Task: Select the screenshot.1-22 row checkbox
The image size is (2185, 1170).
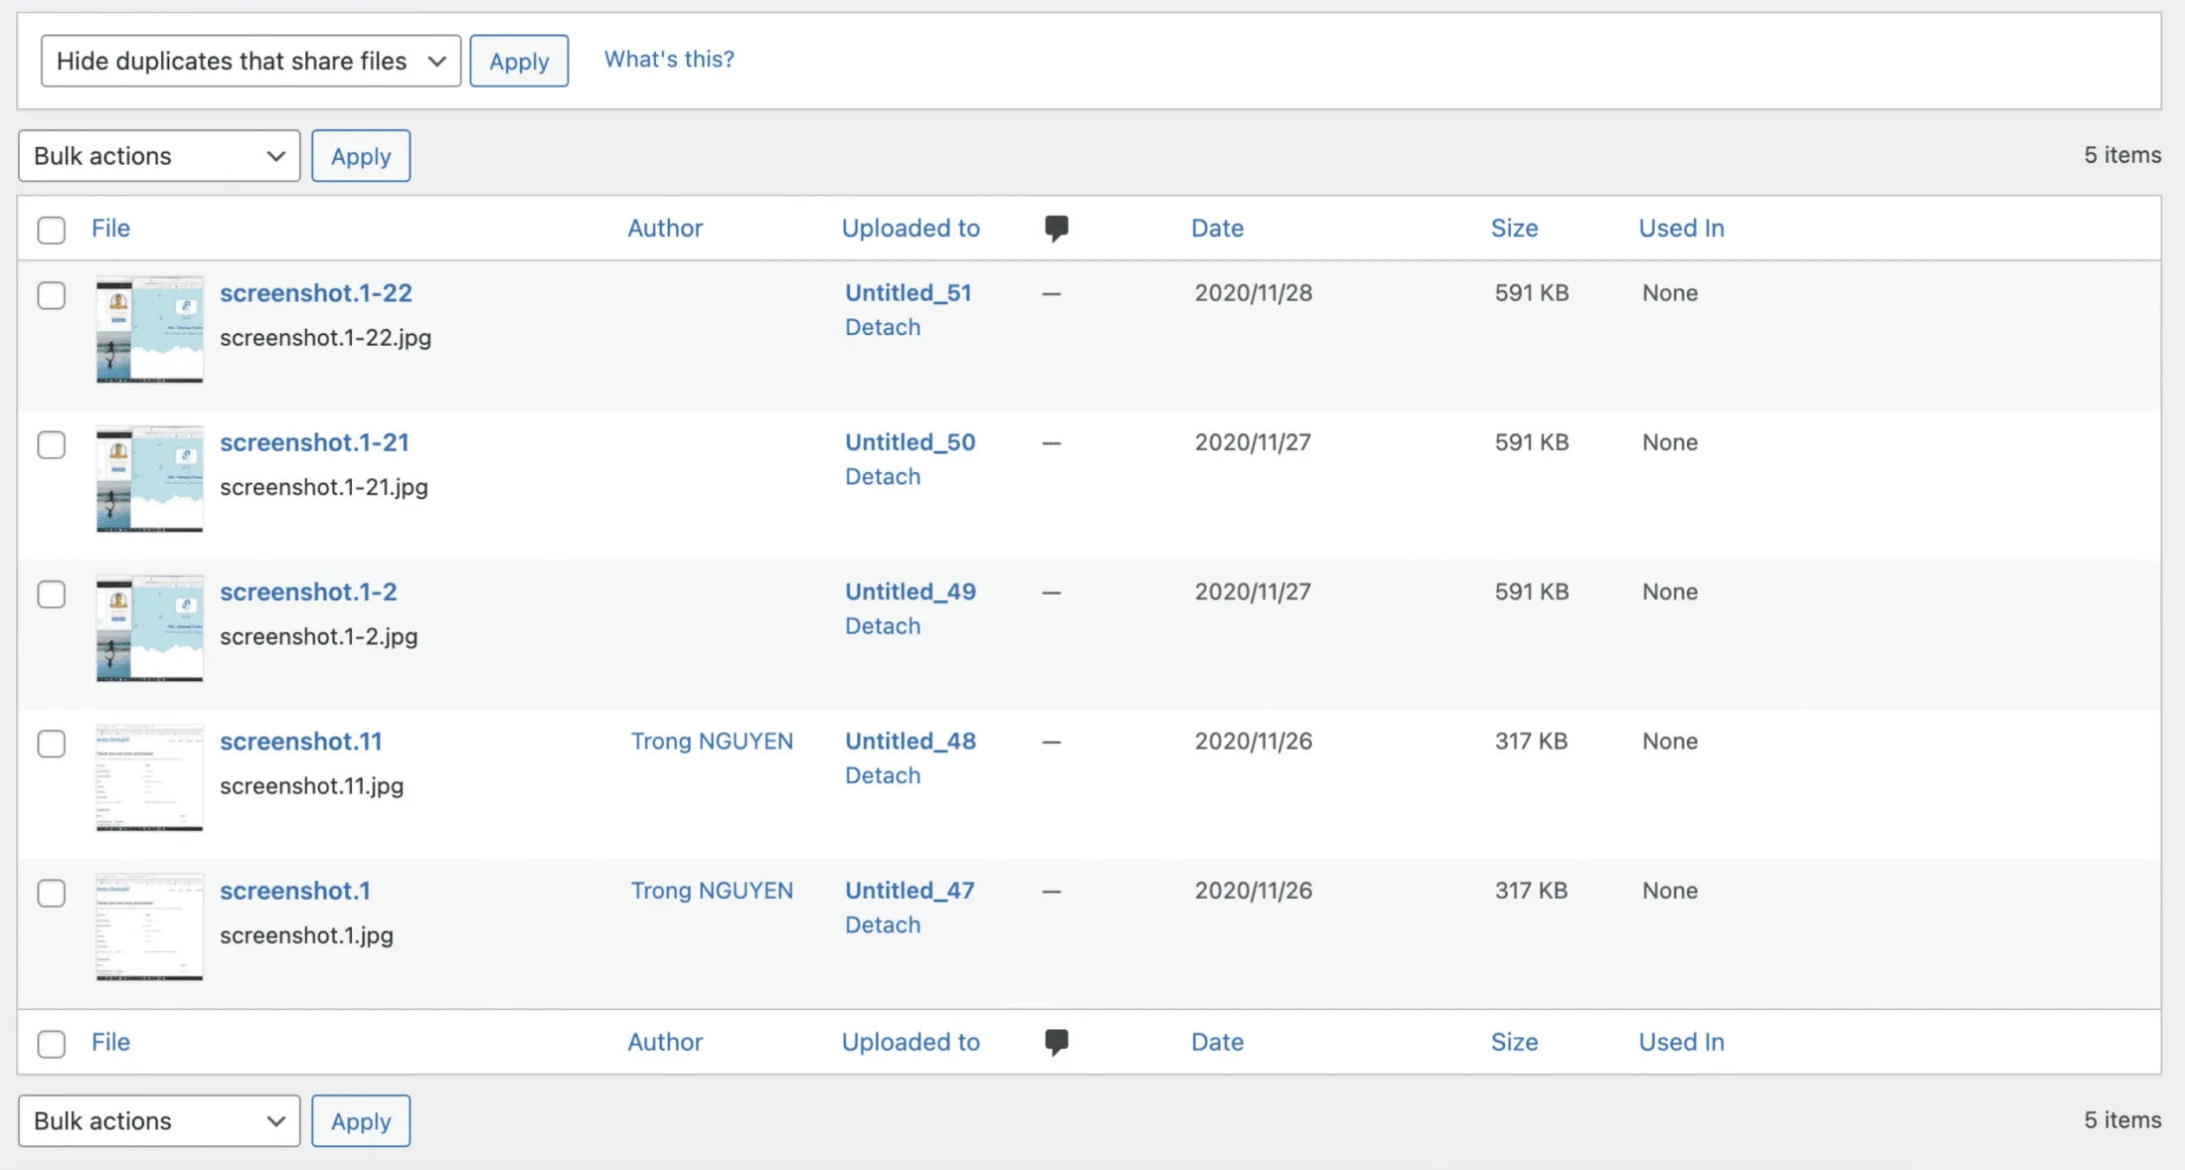Action: (52, 295)
